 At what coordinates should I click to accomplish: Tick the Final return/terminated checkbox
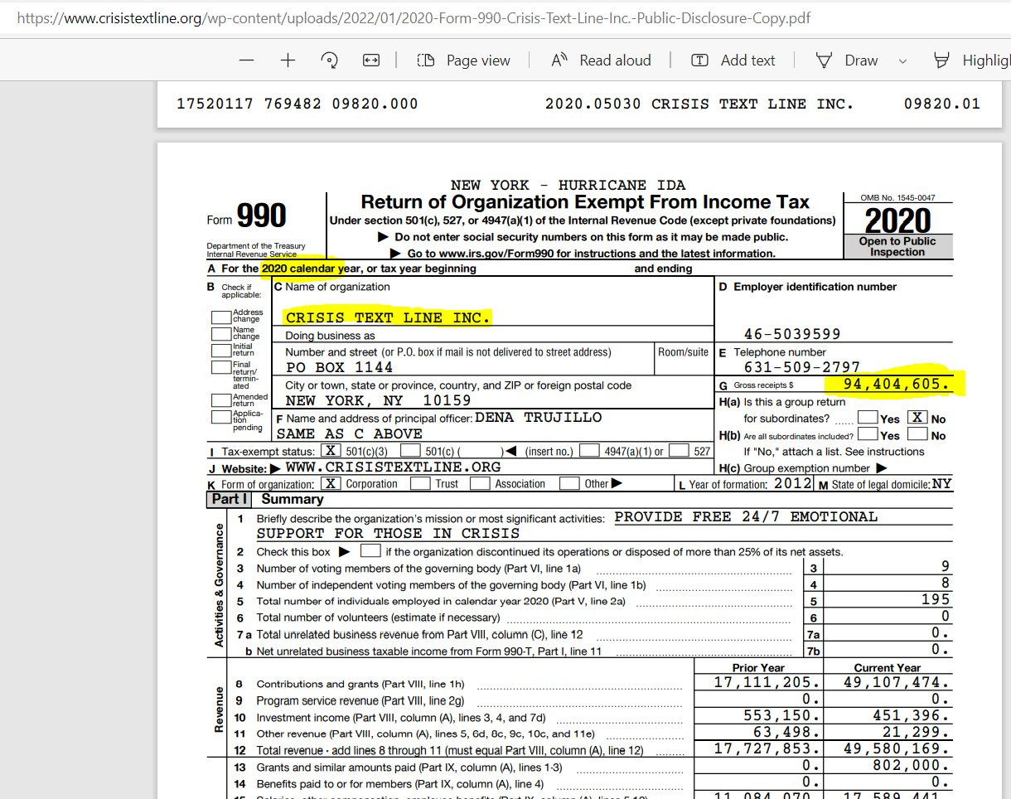pos(220,367)
